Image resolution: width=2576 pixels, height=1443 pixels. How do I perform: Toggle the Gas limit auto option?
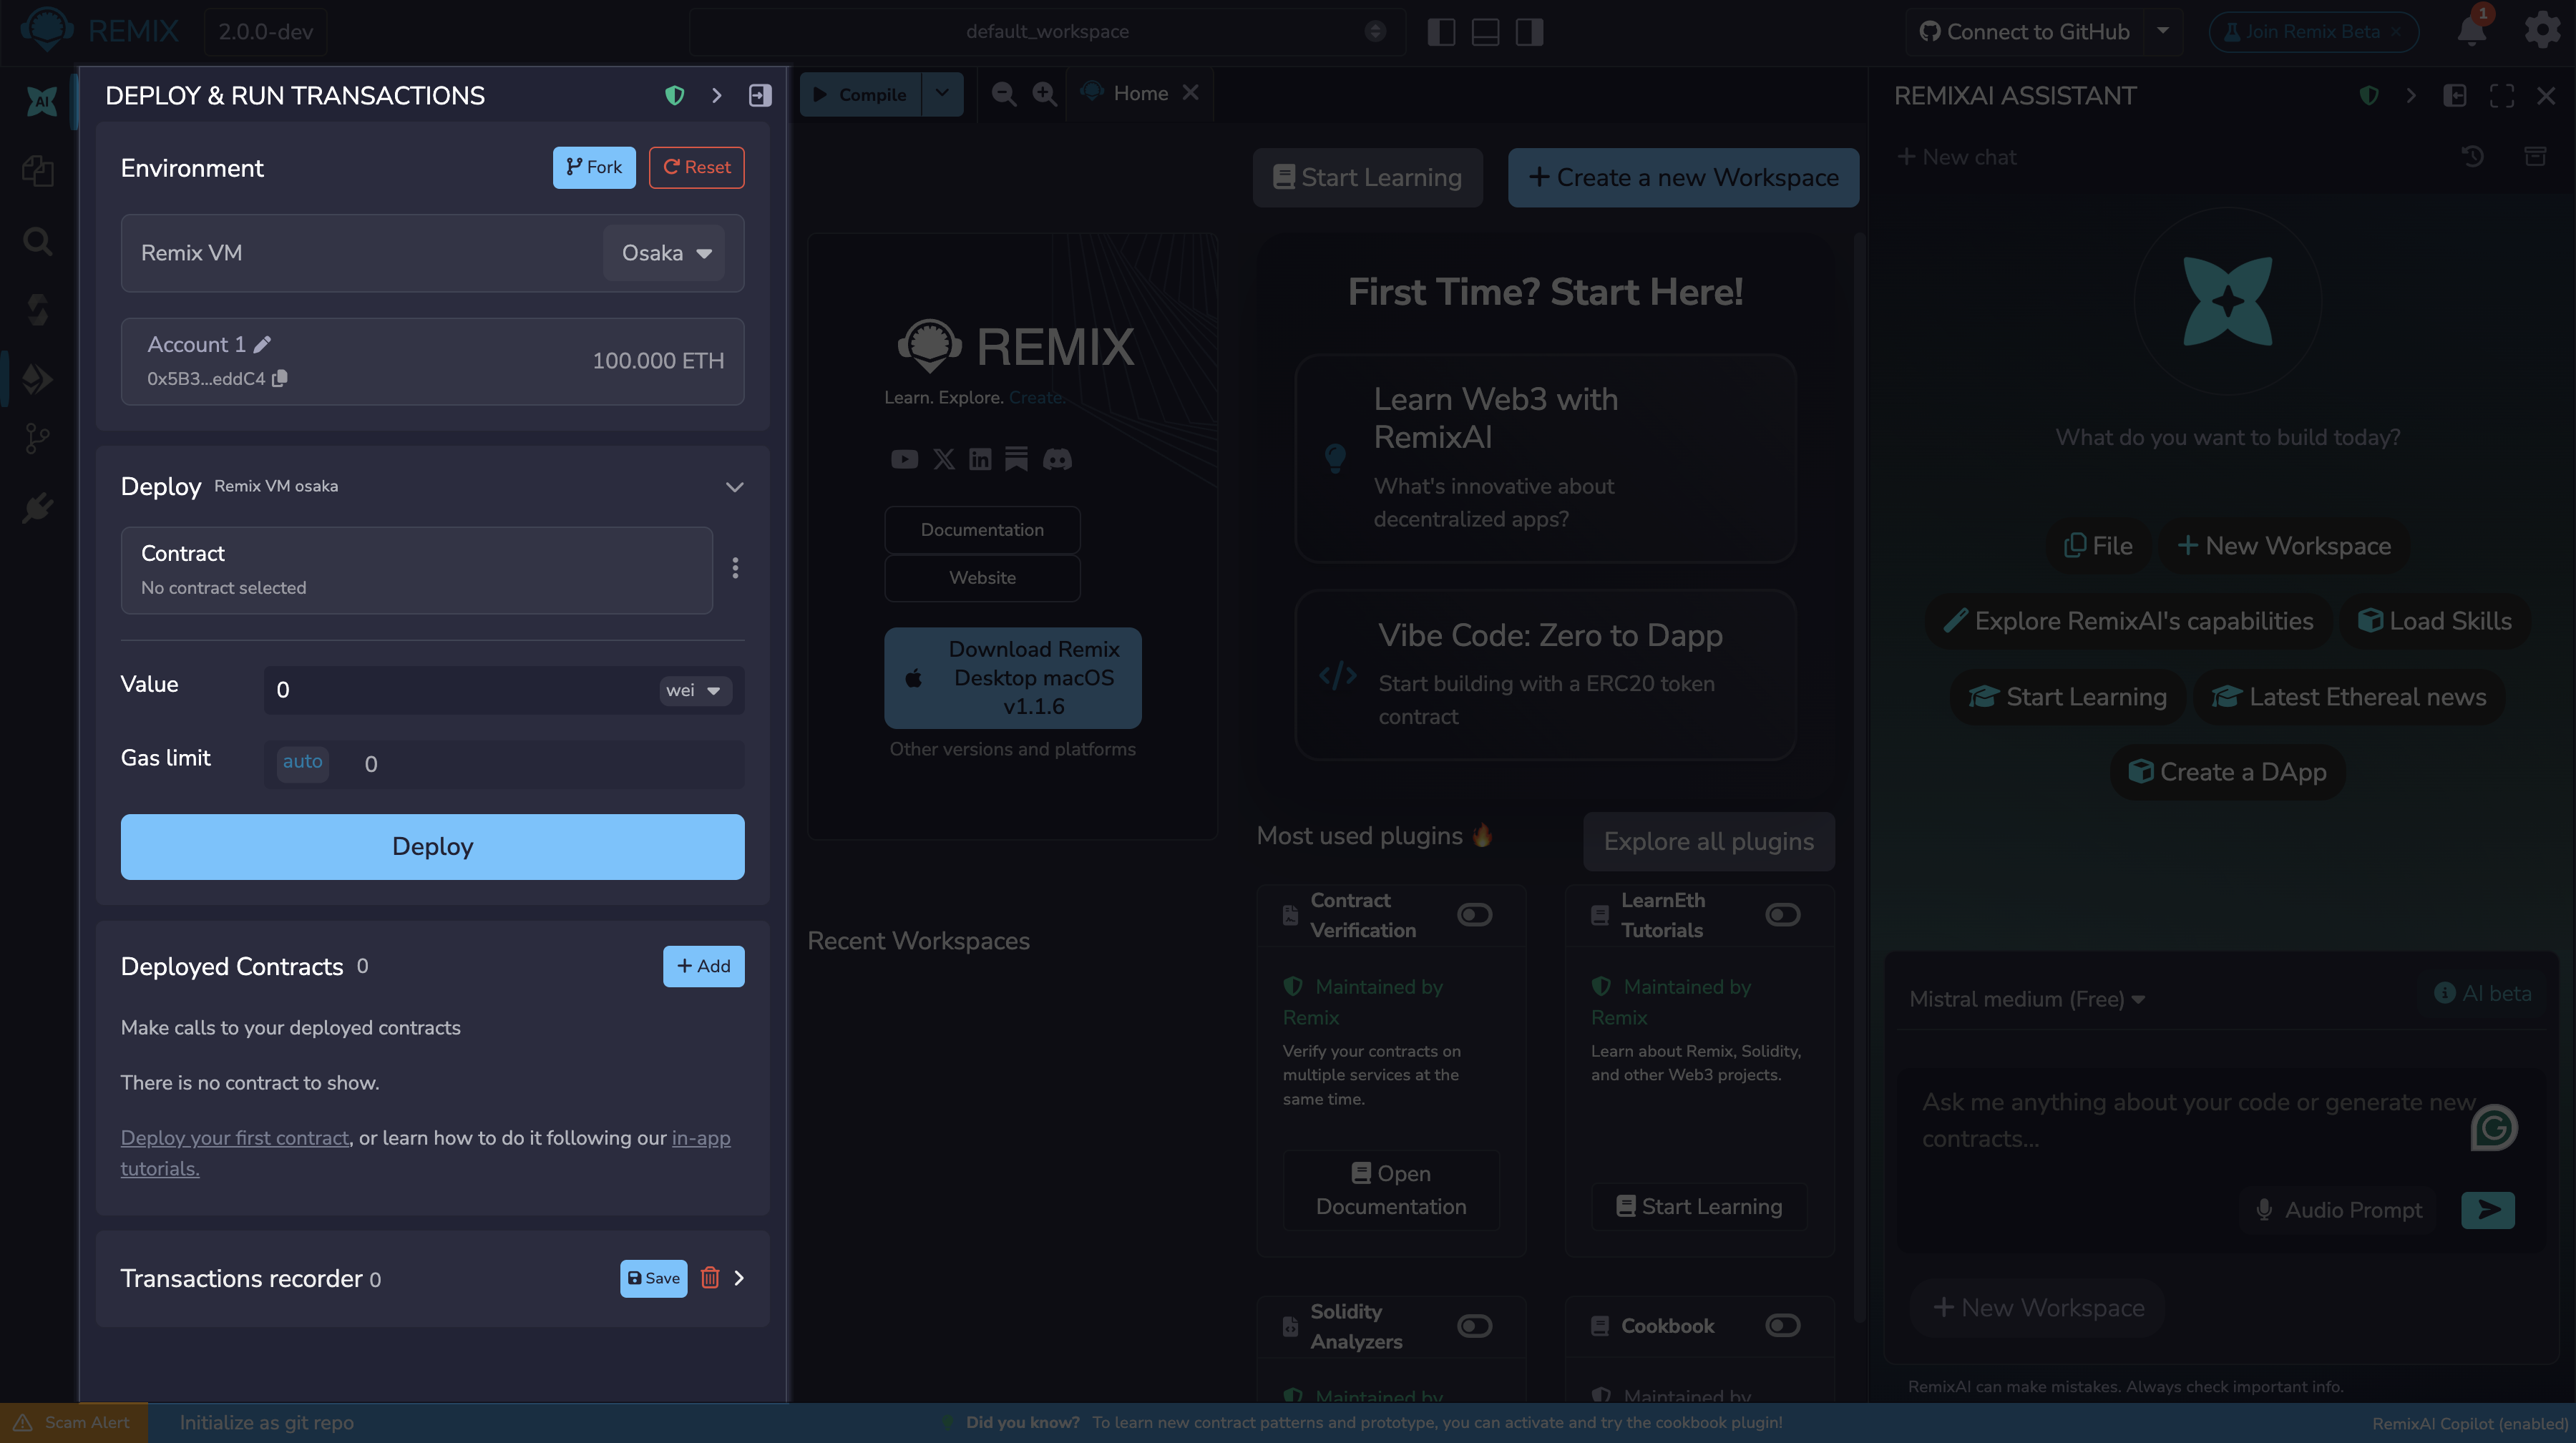coord(302,762)
